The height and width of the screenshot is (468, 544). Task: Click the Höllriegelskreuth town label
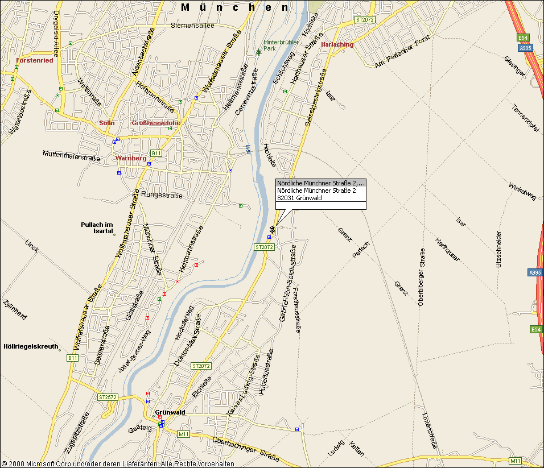click(x=31, y=346)
